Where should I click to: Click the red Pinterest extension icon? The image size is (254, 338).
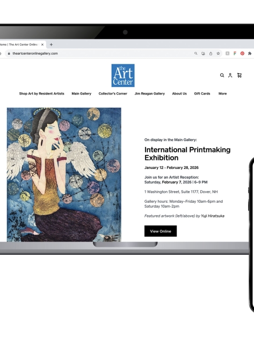click(x=242, y=54)
